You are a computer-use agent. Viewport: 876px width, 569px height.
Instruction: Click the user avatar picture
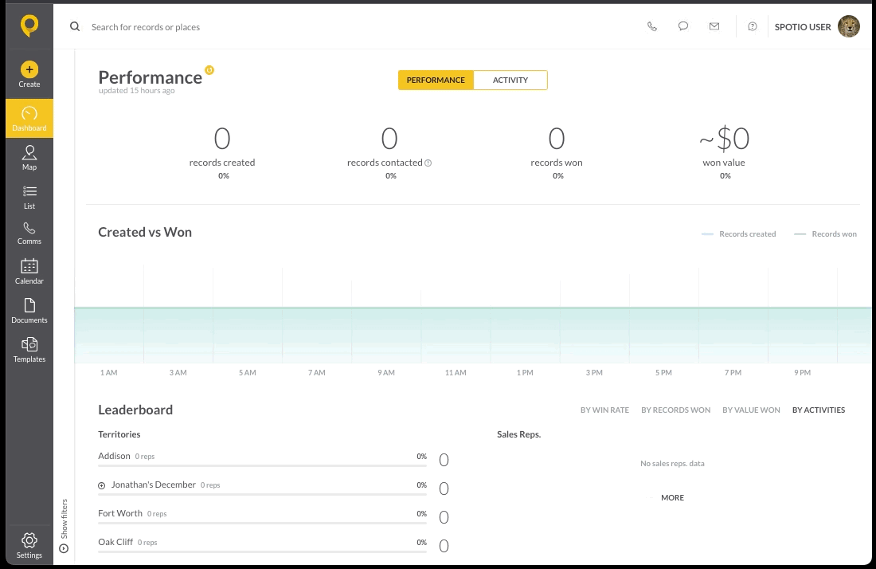pyautogui.click(x=848, y=26)
